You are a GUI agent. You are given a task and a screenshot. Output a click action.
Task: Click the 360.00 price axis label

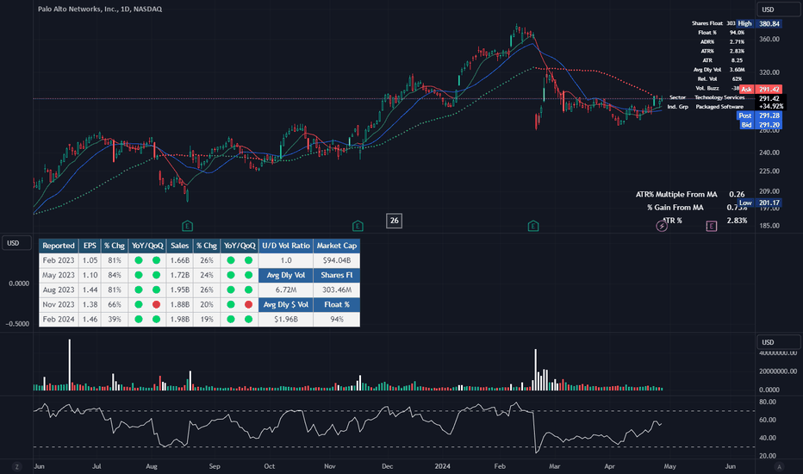point(769,39)
